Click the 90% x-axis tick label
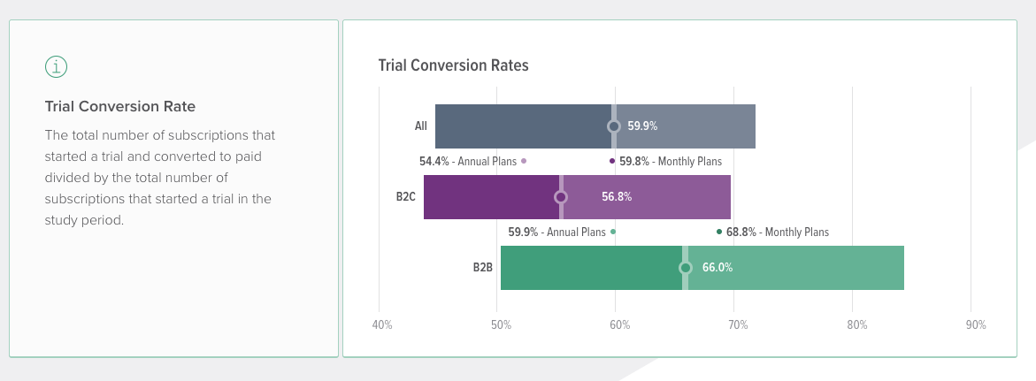The width and height of the screenshot is (1036, 381). coord(976,325)
